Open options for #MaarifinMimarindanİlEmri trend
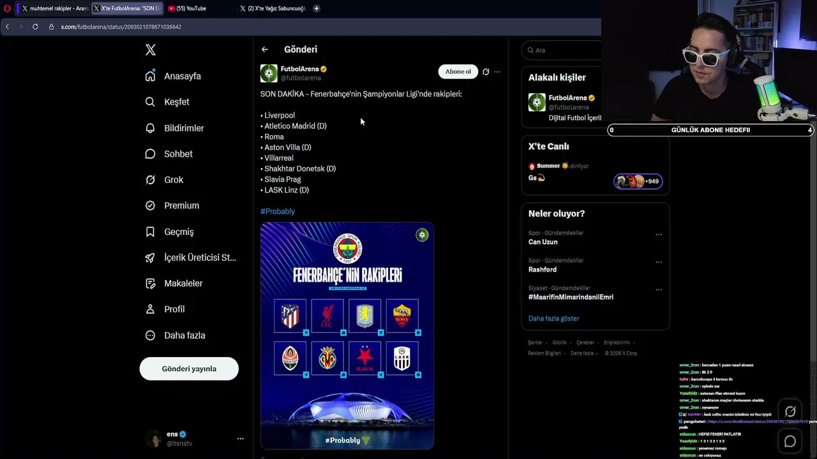 pyautogui.click(x=659, y=289)
